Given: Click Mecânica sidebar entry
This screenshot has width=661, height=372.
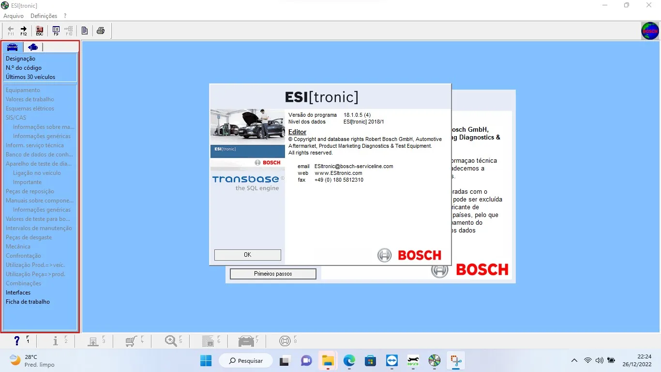Looking at the screenshot, I should tap(18, 247).
